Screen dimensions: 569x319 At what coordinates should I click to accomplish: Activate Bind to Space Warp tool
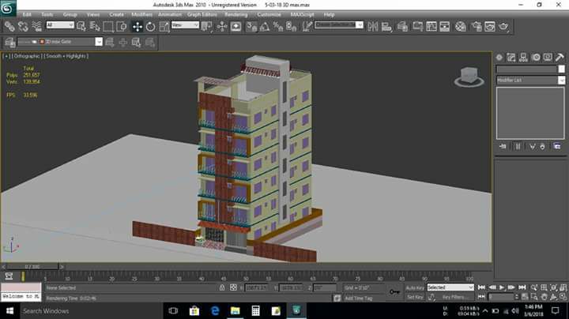pos(36,27)
